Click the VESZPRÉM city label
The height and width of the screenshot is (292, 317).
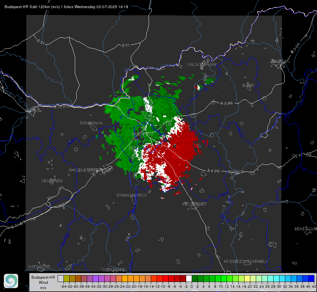coord(52,181)
